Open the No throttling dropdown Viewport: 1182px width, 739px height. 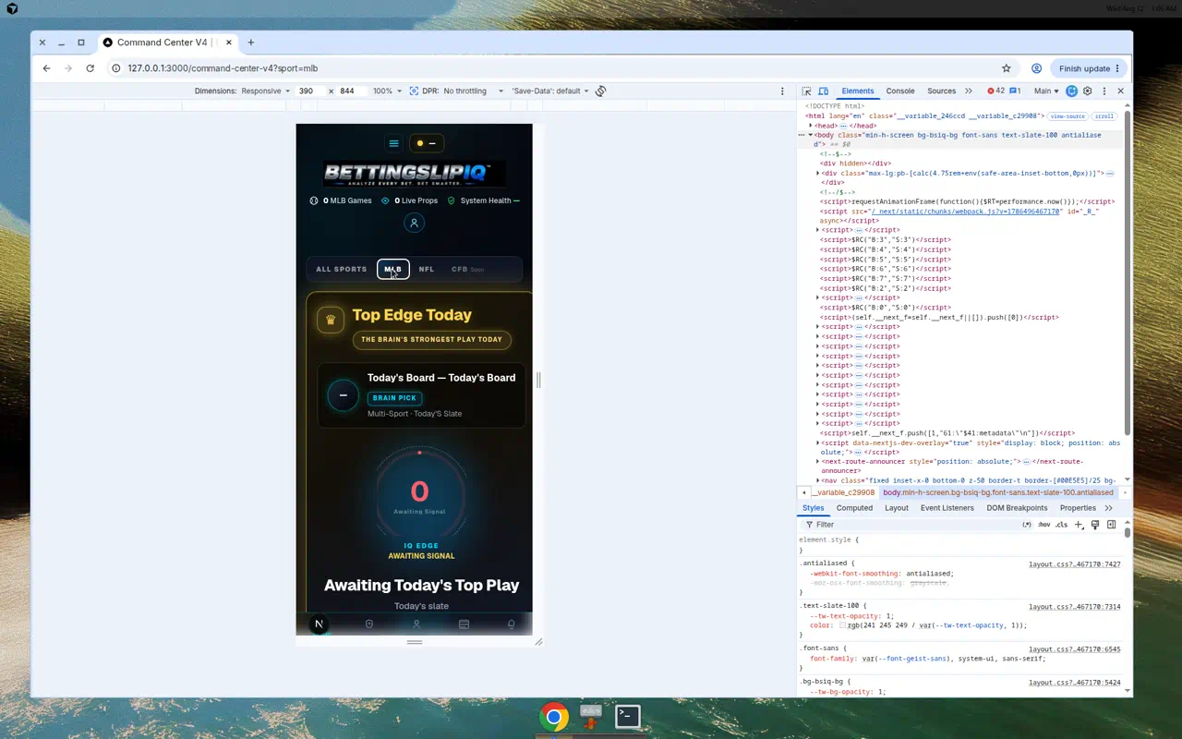[x=474, y=91]
